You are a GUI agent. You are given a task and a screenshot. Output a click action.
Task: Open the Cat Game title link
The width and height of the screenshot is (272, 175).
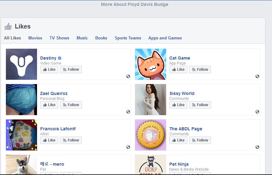coord(180,58)
